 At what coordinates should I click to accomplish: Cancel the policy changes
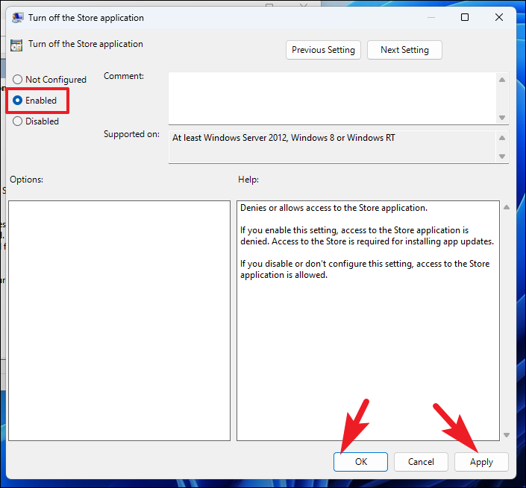[x=421, y=462]
